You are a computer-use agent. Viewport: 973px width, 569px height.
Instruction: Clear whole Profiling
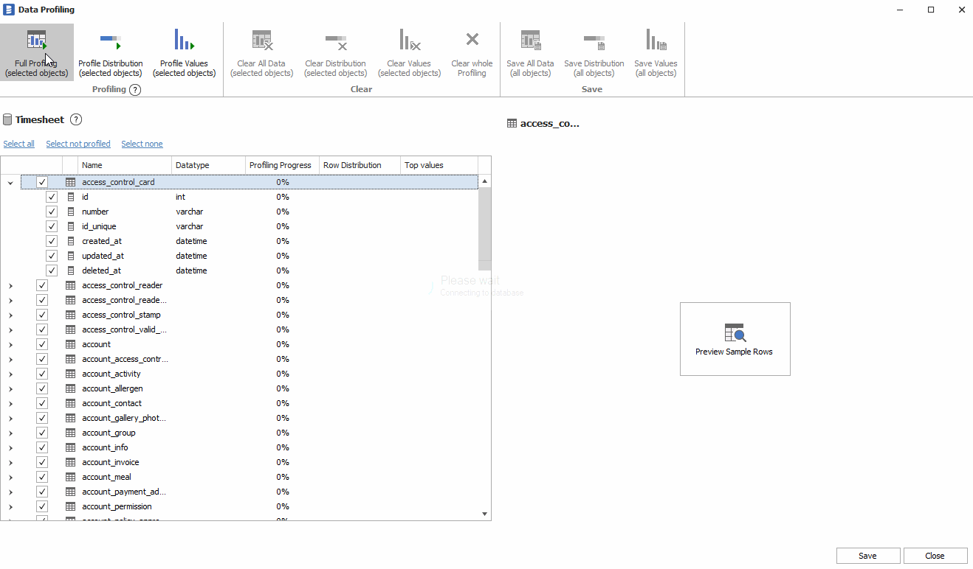coord(472,52)
